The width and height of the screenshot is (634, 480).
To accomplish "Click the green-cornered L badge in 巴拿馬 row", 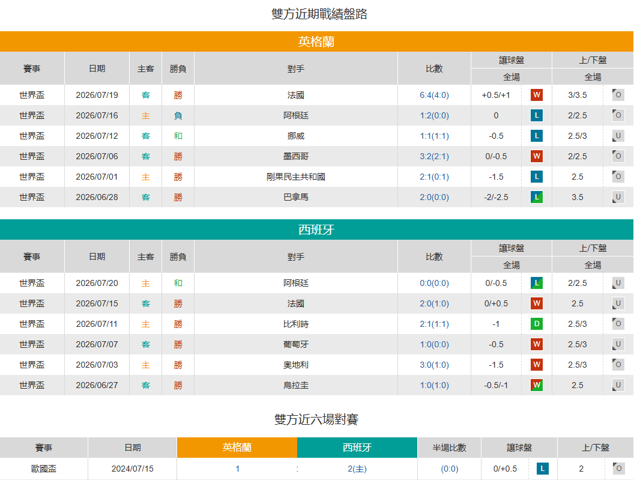I will 537,197.
